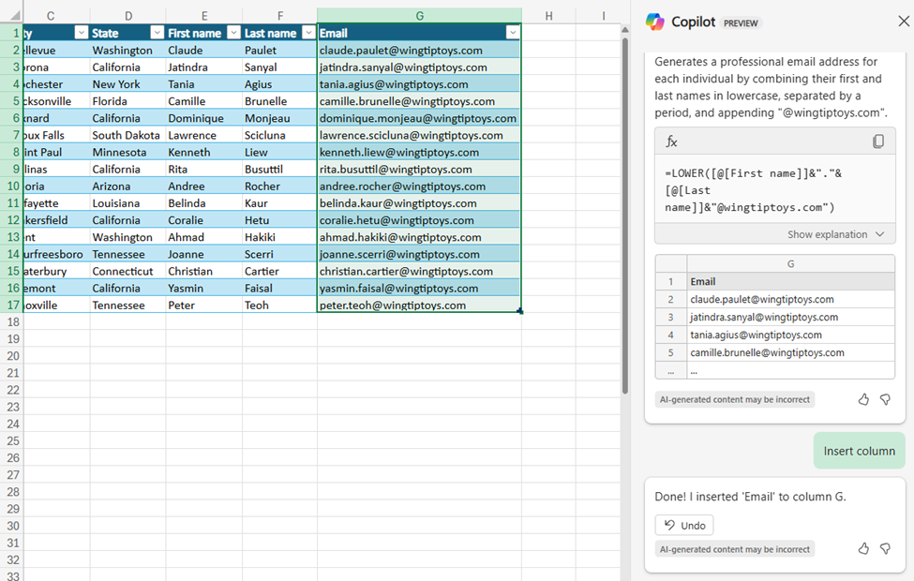Select the last name Scicluna cell
Image resolution: width=914 pixels, height=581 pixels.
tap(279, 135)
